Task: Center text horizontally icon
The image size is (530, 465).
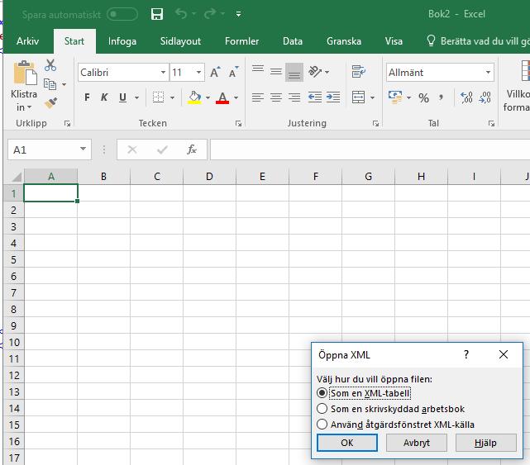Action: pos(276,97)
